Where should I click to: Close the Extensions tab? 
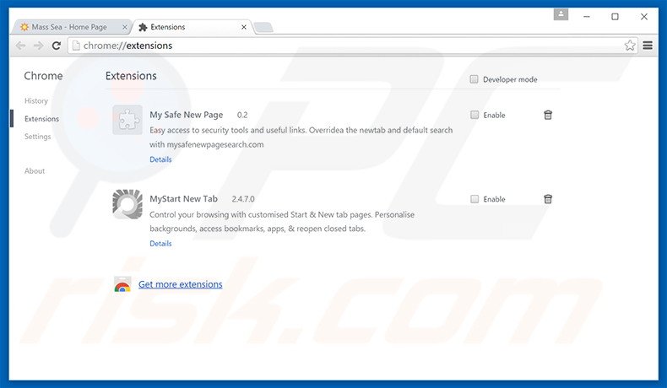tap(244, 27)
